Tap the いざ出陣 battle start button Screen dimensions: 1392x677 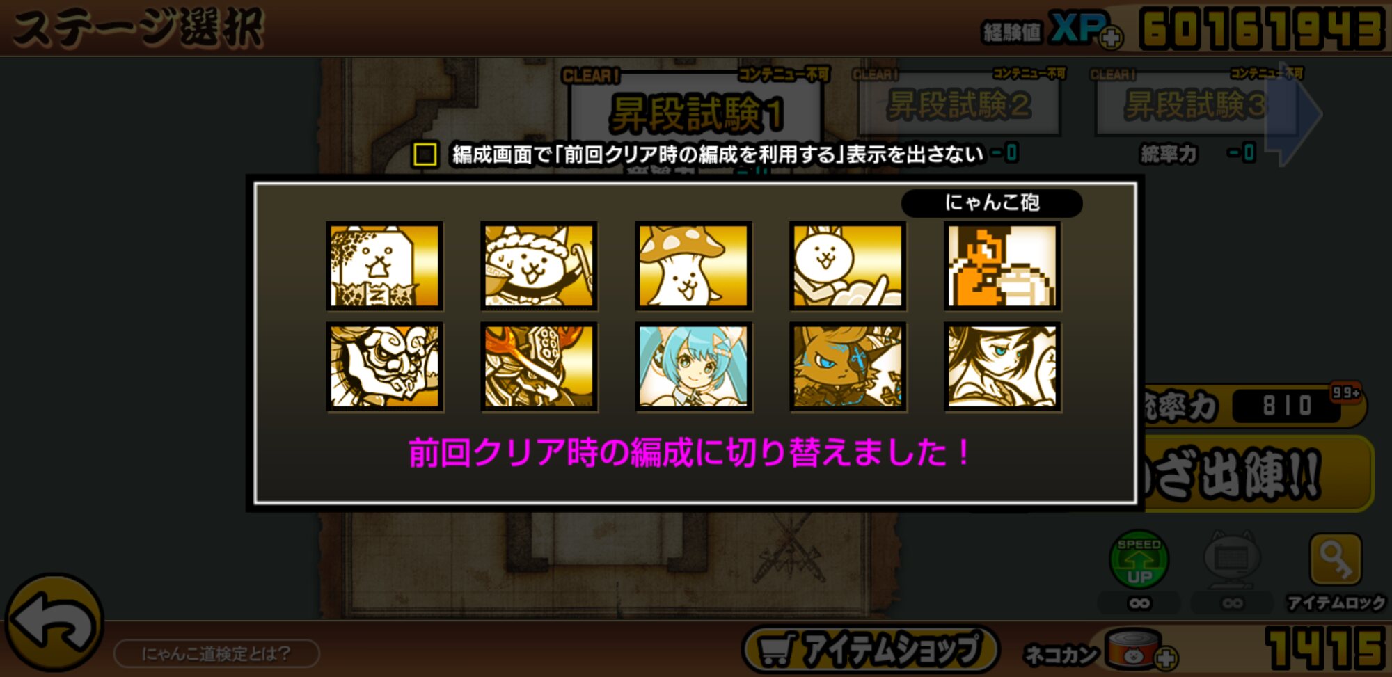click(x=1256, y=475)
